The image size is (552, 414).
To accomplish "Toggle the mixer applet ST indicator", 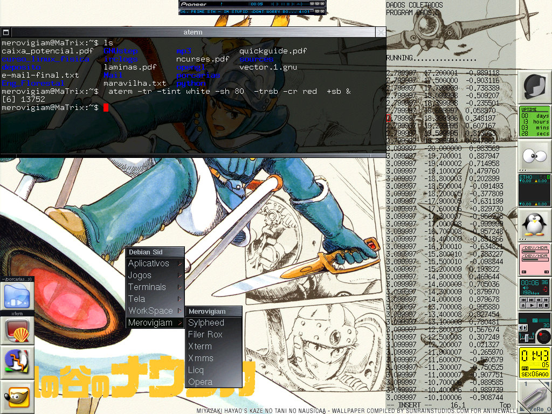I will pyautogui.click(x=535, y=320).
